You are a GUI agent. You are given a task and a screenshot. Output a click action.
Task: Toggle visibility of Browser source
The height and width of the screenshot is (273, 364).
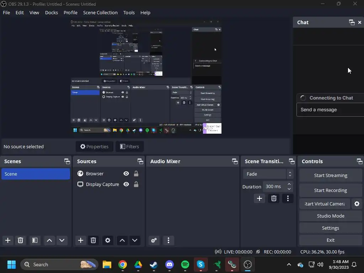coord(126,173)
